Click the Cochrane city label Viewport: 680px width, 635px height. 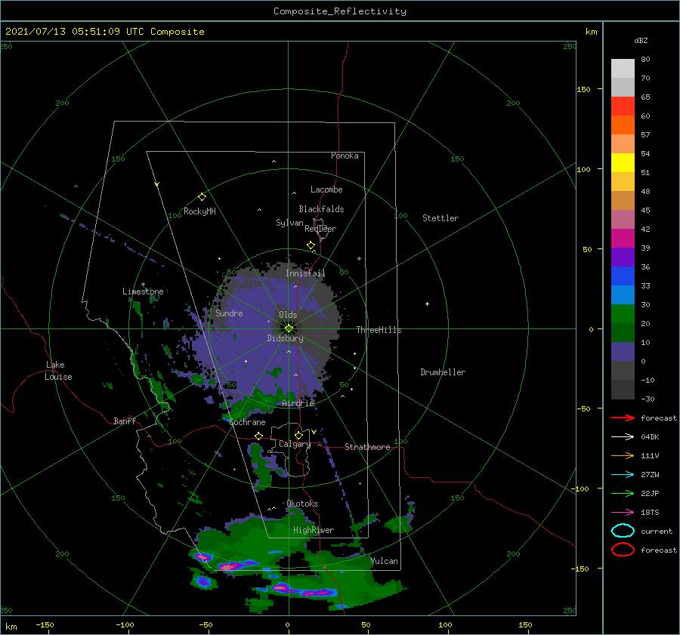[x=247, y=422]
